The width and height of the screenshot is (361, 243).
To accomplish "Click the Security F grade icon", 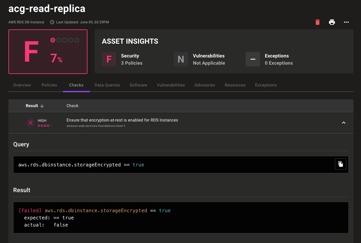I will (x=109, y=59).
